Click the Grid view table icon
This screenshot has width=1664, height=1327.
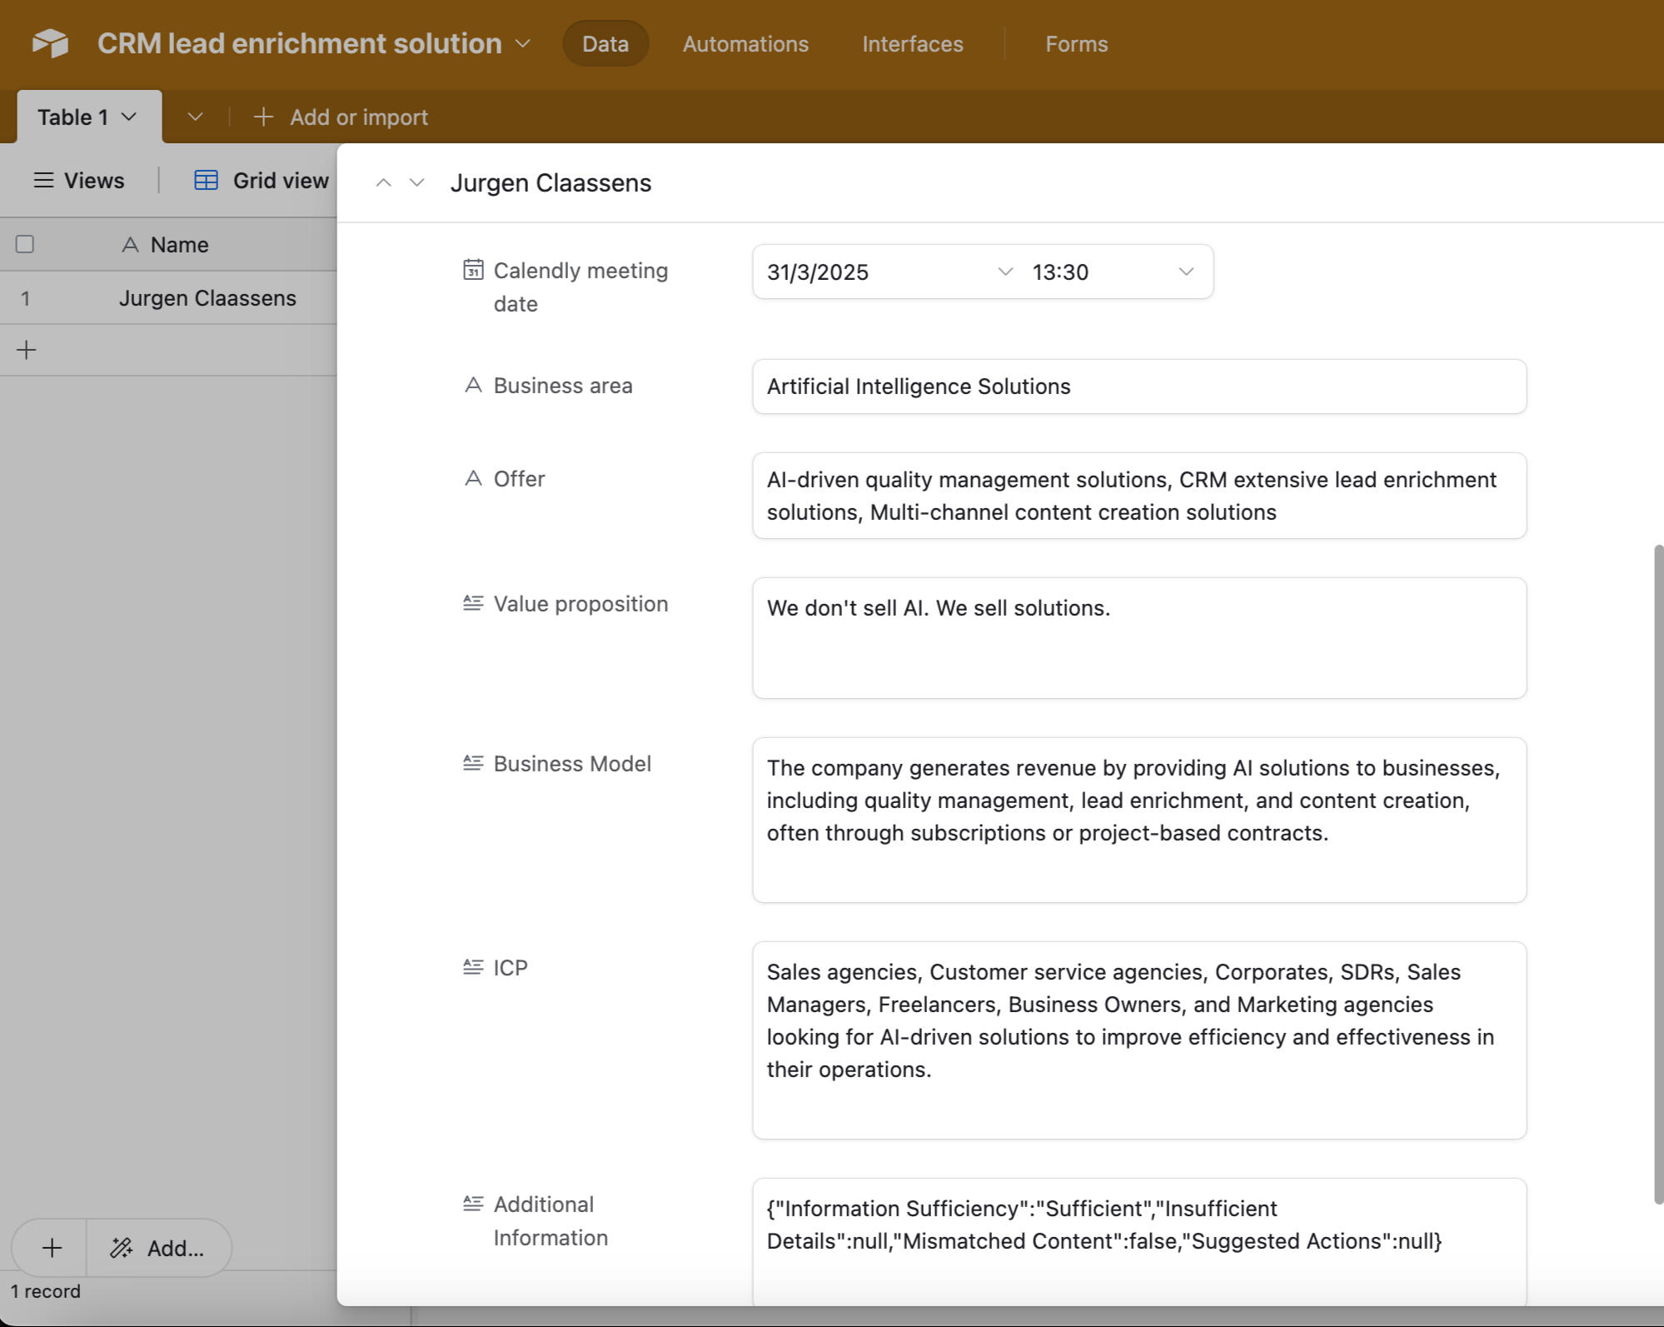point(206,180)
